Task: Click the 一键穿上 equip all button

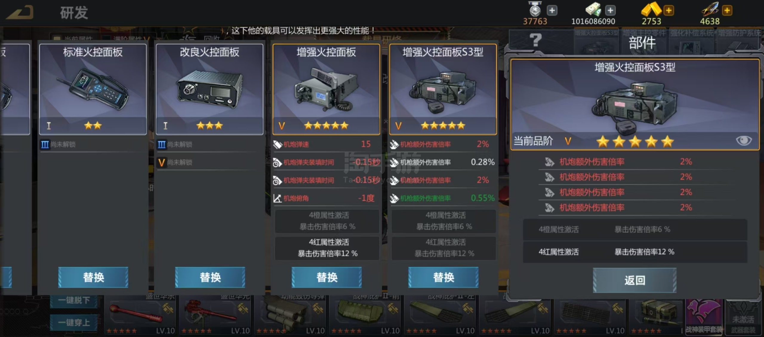Action: tap(74, 322)
